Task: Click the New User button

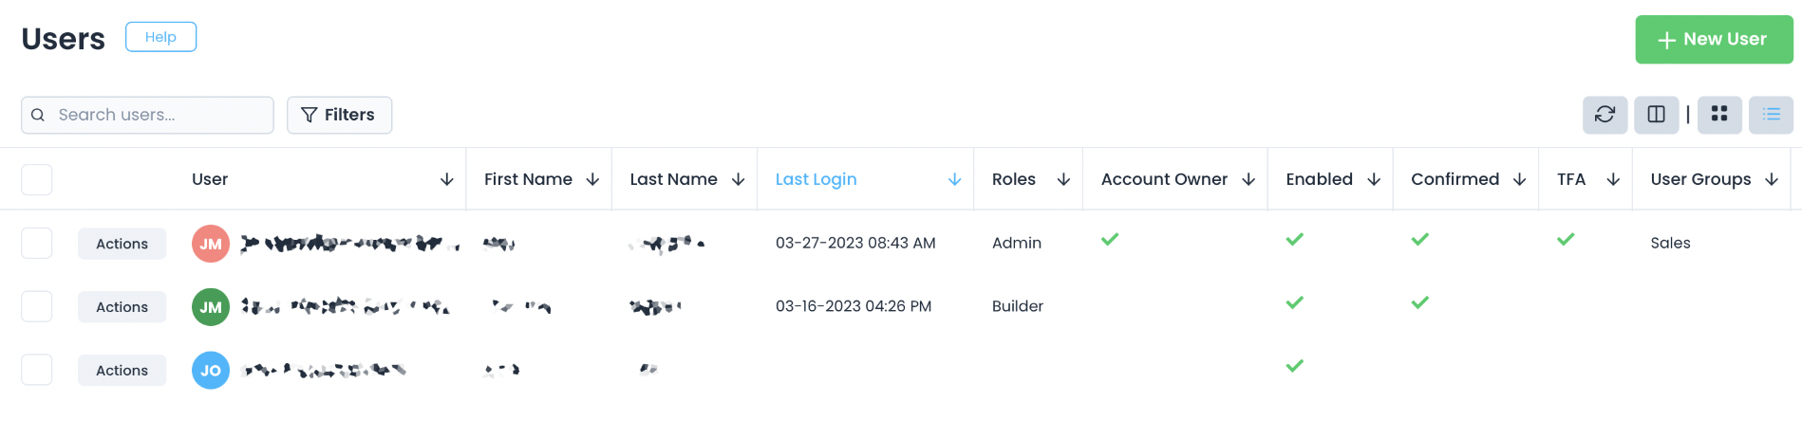Action: [1714, 40]
